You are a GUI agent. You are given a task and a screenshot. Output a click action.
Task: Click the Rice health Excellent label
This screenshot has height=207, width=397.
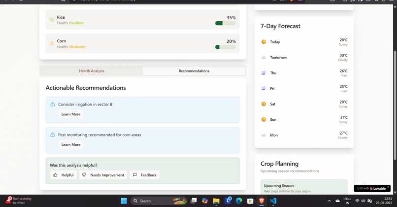(x=76, y=23)
